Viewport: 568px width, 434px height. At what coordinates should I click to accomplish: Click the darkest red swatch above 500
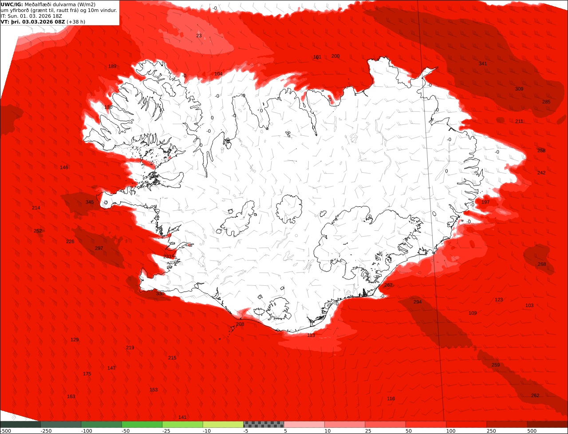click(x=548, y=424)
